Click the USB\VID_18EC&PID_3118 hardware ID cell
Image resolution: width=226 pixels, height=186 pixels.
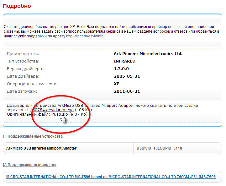[x=178, y=148]
